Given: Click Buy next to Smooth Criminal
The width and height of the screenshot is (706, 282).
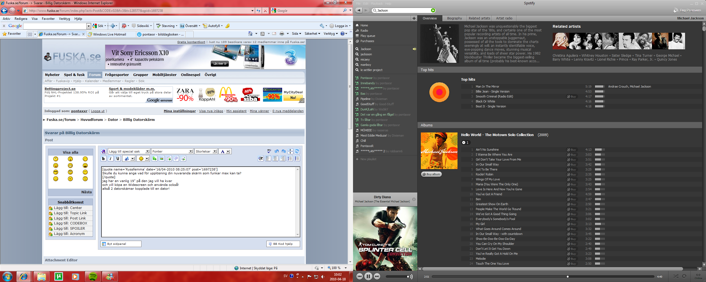Looking at the screenshot, I should [x=571, y=96].
